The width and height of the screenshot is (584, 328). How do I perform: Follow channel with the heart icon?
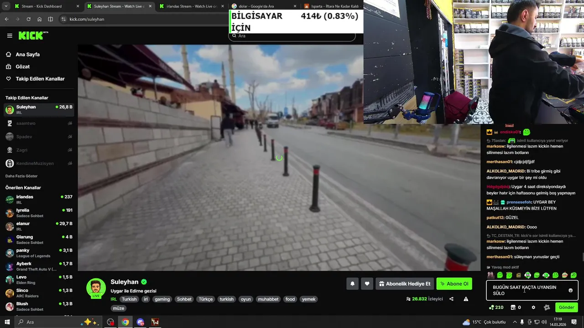[x=367, y=284]
